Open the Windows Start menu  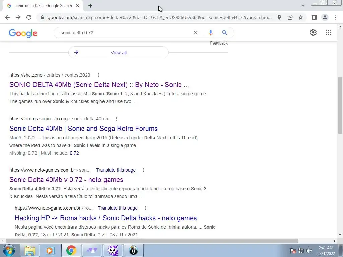tap(9, 250)
